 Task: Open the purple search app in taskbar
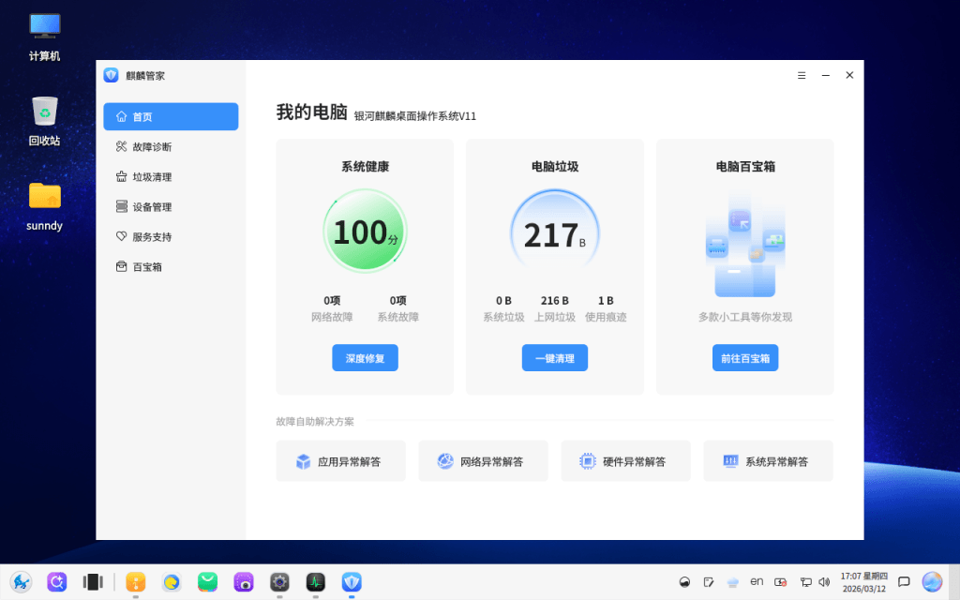tap(57, 581)
